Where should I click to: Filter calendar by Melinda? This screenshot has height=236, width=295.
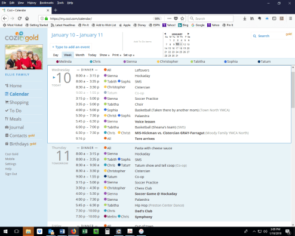(x=64, y=62)
